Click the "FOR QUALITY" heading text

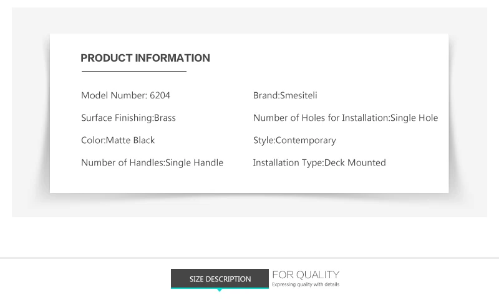(x=306, y=274)
